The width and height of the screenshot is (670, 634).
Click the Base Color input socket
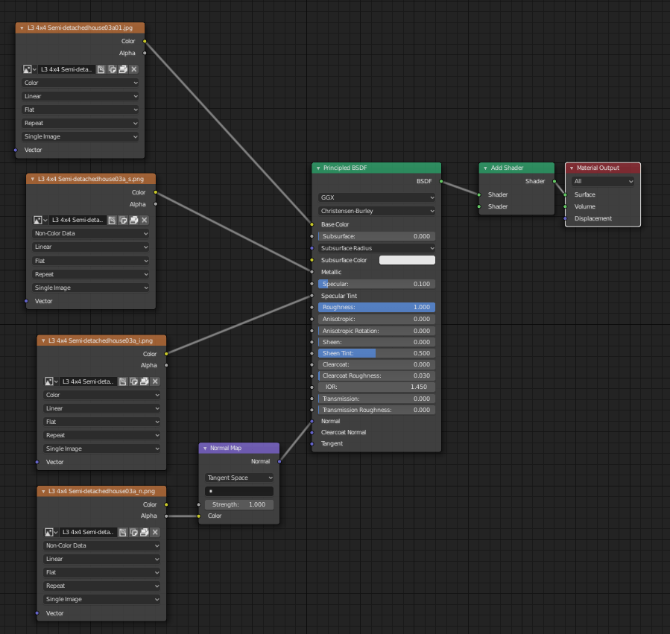[312, 224]
